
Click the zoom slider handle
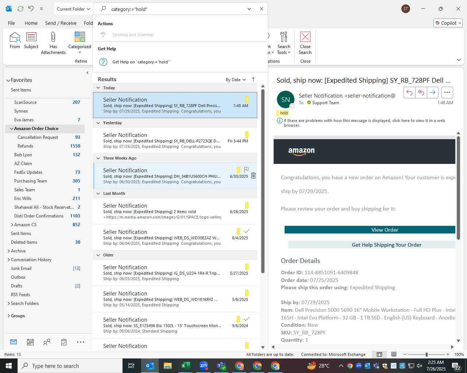[426, 354]
